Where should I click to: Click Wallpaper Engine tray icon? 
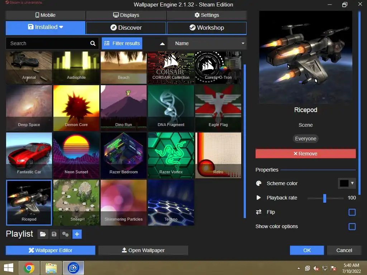click(x=307, y=268)
